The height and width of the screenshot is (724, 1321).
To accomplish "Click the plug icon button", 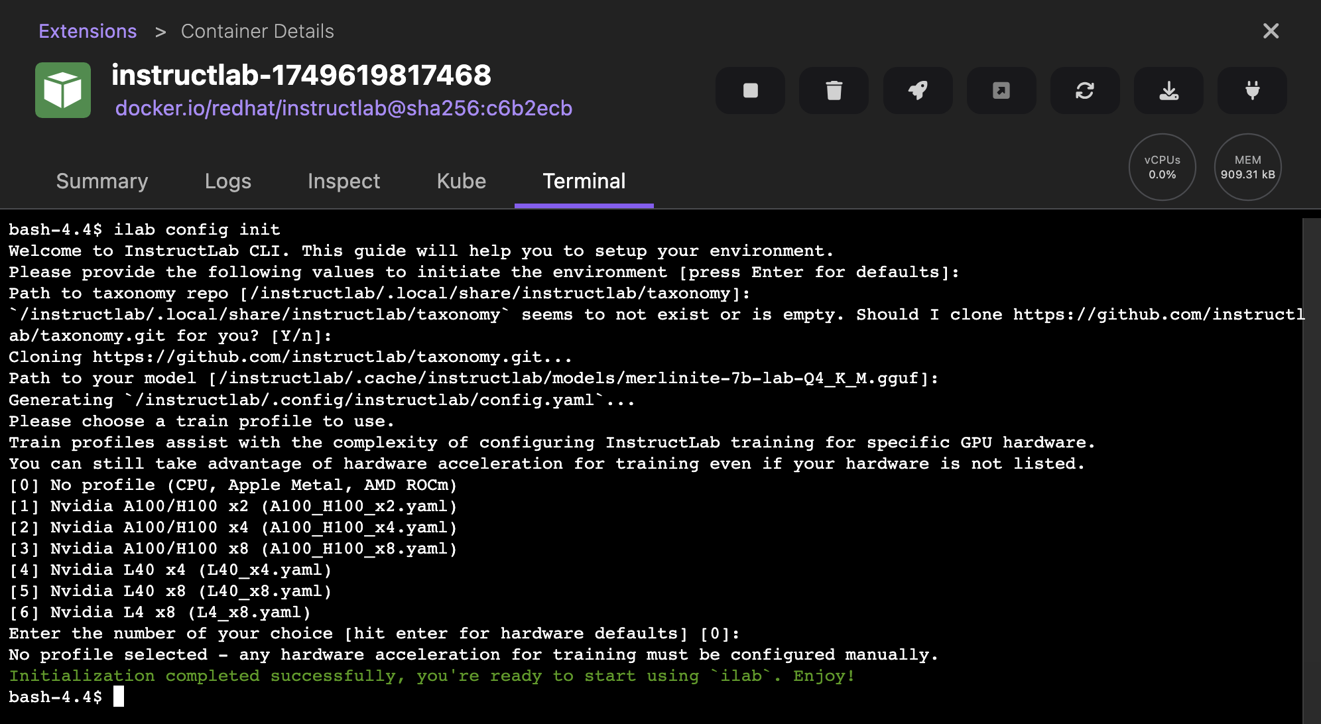I will pos(1252,90).
